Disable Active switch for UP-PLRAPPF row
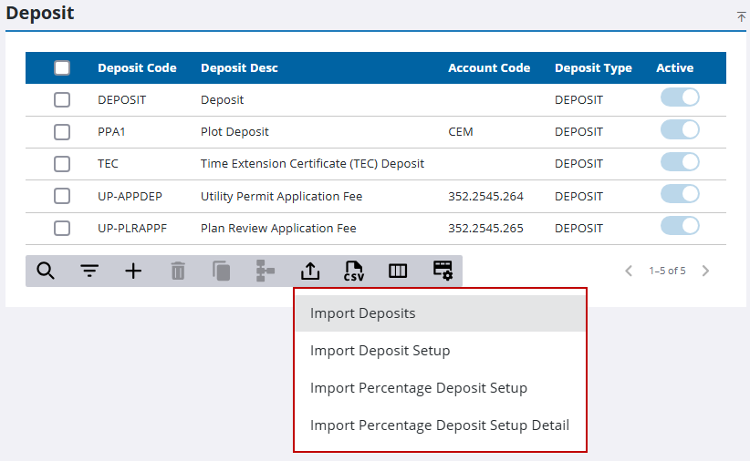The image size is (750, 461). pos(680,227)
